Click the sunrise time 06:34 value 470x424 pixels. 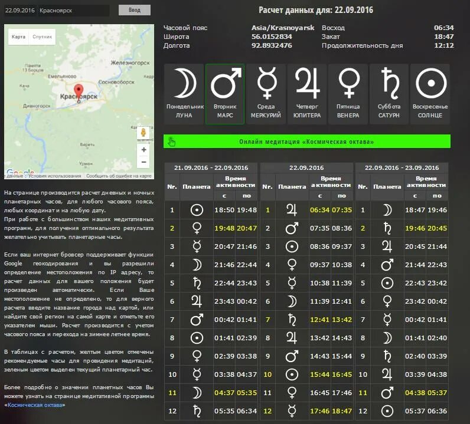pyautogui.click(x=443, y=28)
